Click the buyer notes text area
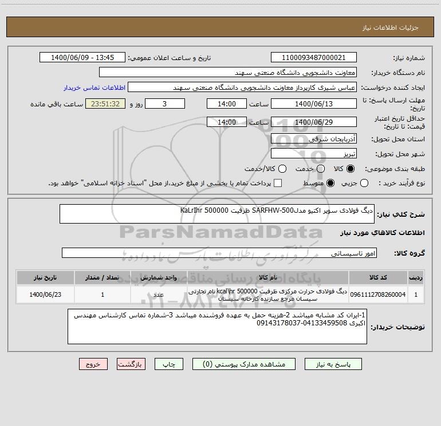Screen dimensions: 441x426 coord(217,327)
